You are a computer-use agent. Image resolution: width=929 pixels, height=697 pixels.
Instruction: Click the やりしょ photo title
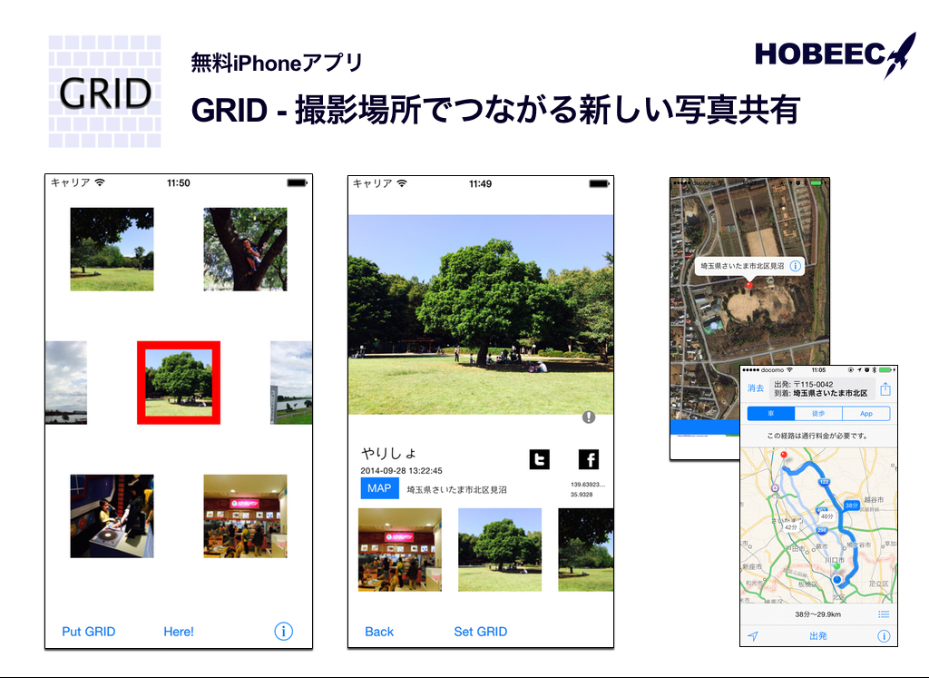pos(388,454)
